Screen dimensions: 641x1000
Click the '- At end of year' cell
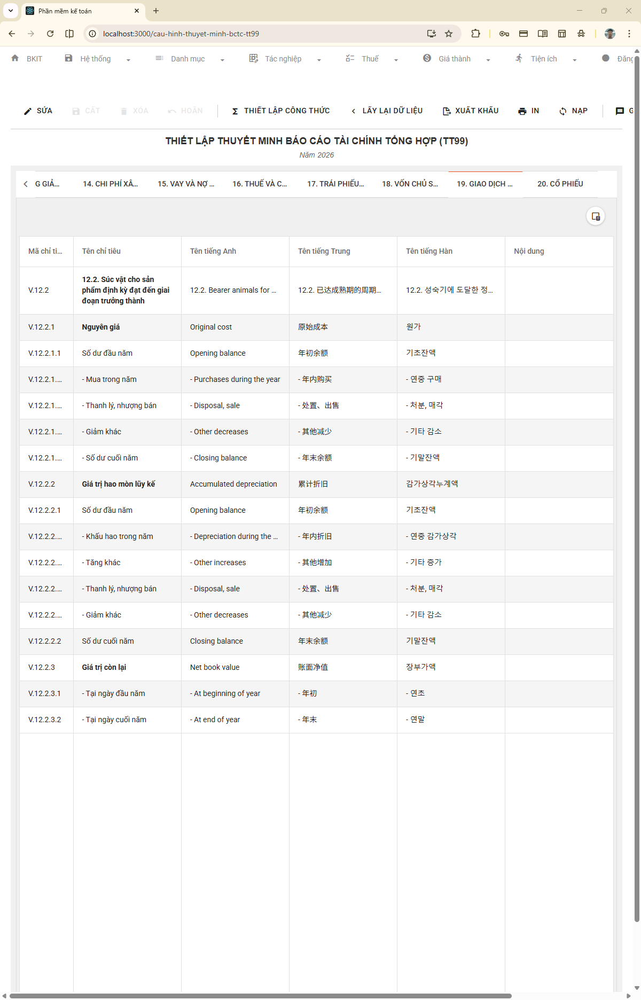click(235, 720)
